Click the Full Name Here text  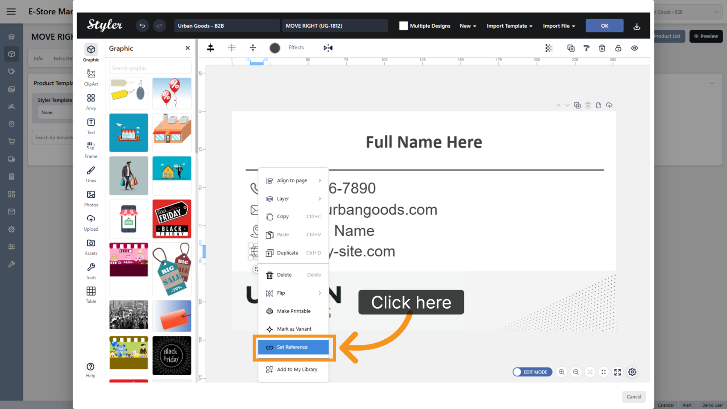point(424,142)
